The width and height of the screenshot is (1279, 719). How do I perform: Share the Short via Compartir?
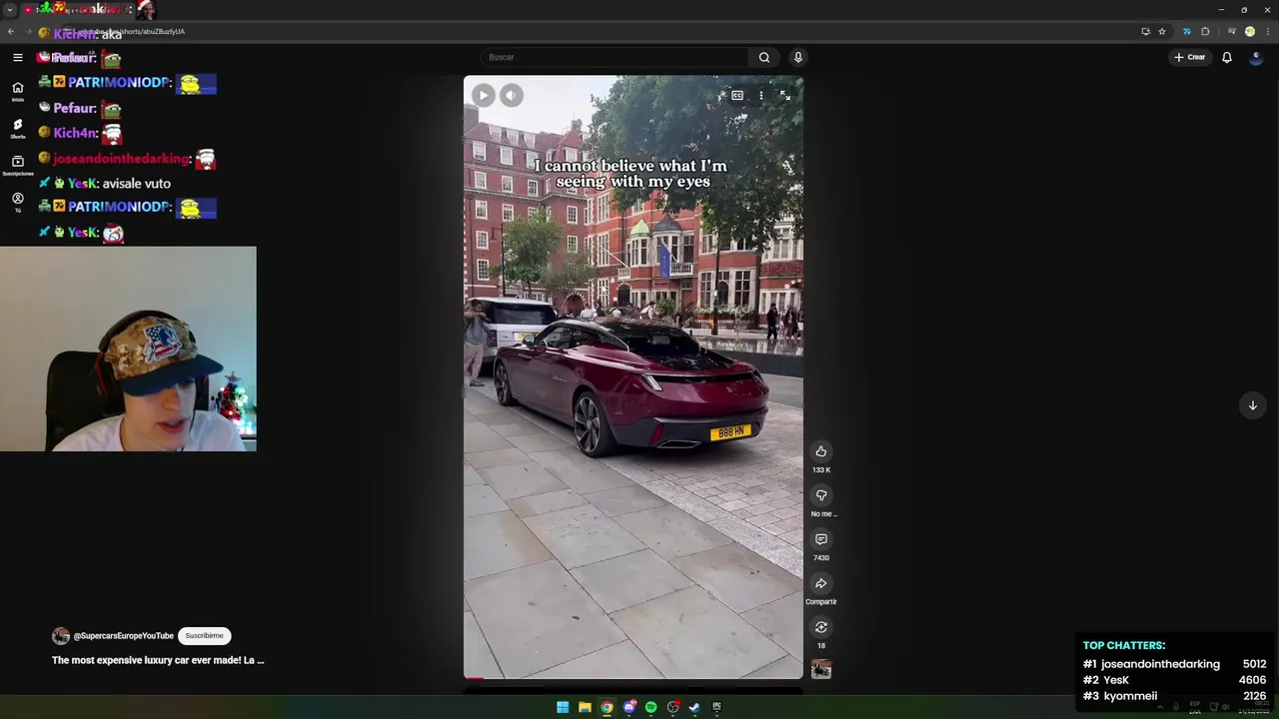pyautogui.click(x=821, y=583)
